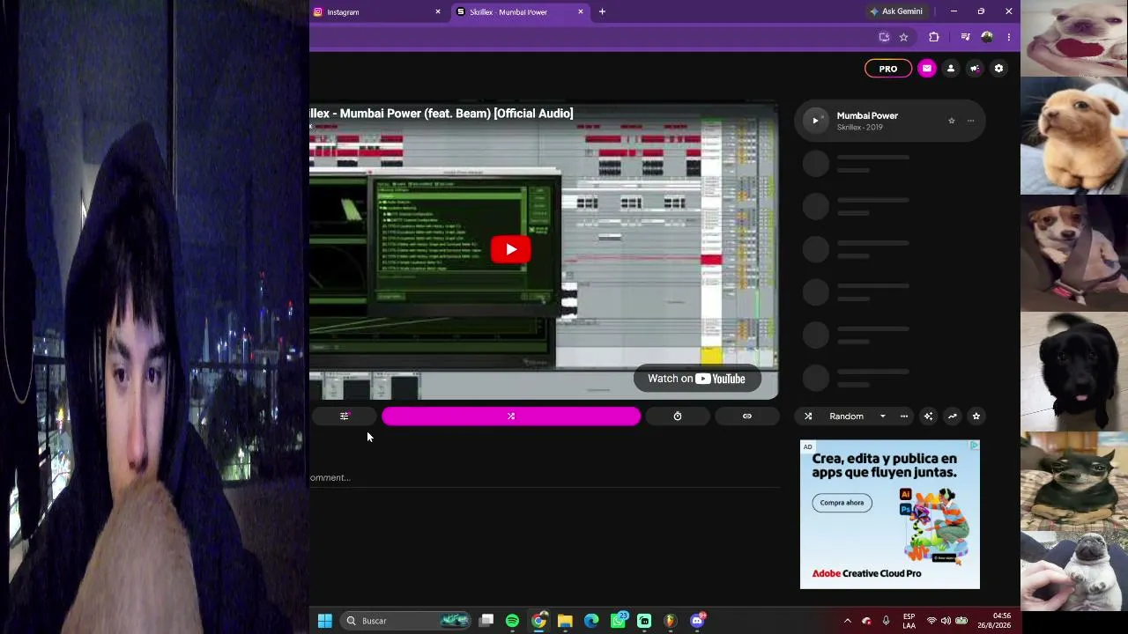Open the megaphone announcements icon

coord(975,69)
